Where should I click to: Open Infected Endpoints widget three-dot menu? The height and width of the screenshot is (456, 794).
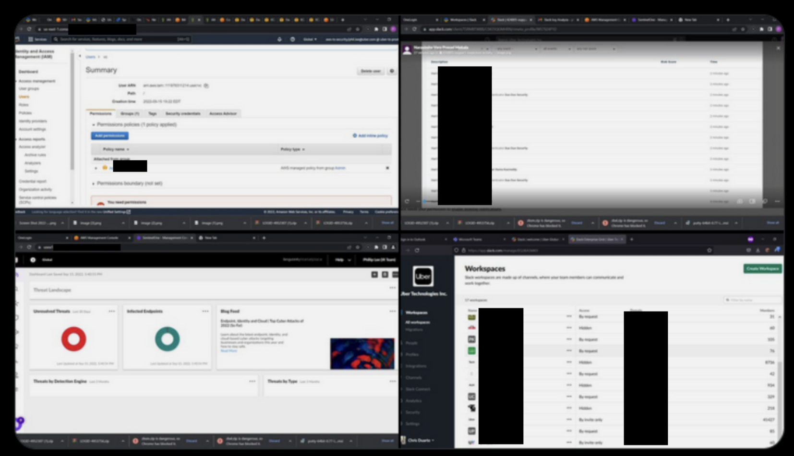coord(205,311)
